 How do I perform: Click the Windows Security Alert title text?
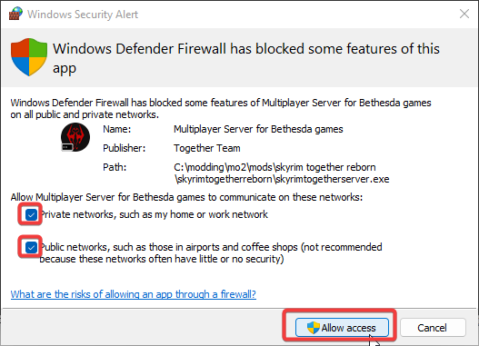click(83, 15)
